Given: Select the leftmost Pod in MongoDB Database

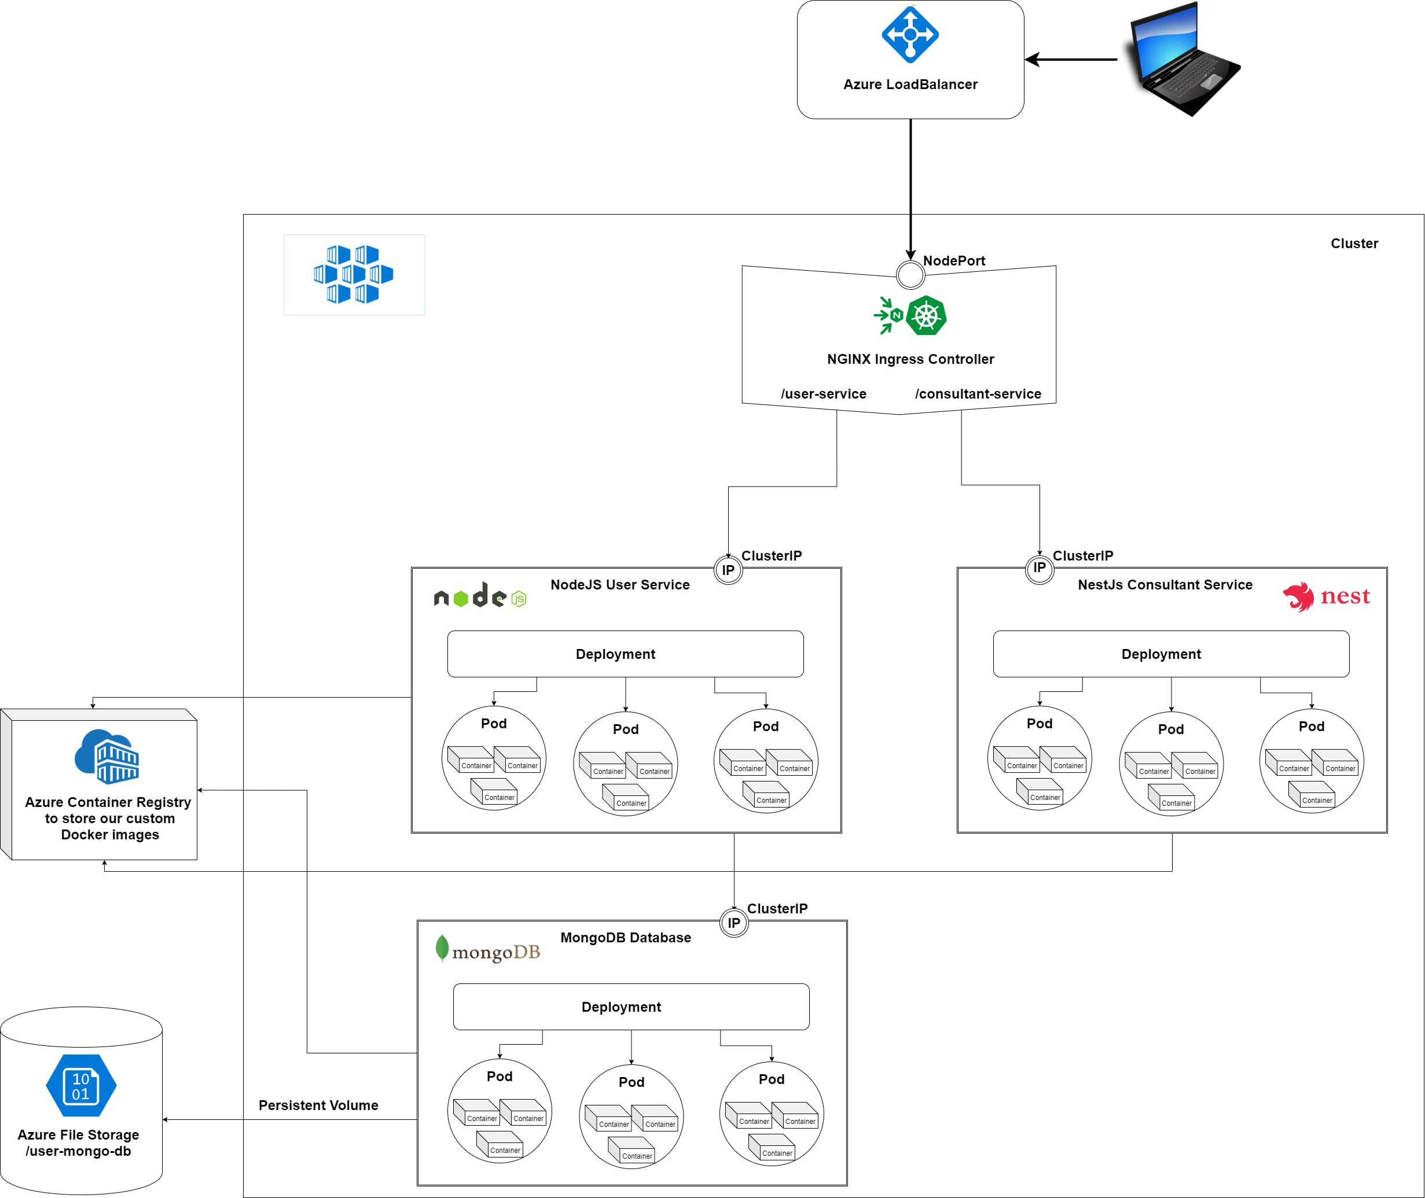Looking at the screenshot, I should [500, 1112].
